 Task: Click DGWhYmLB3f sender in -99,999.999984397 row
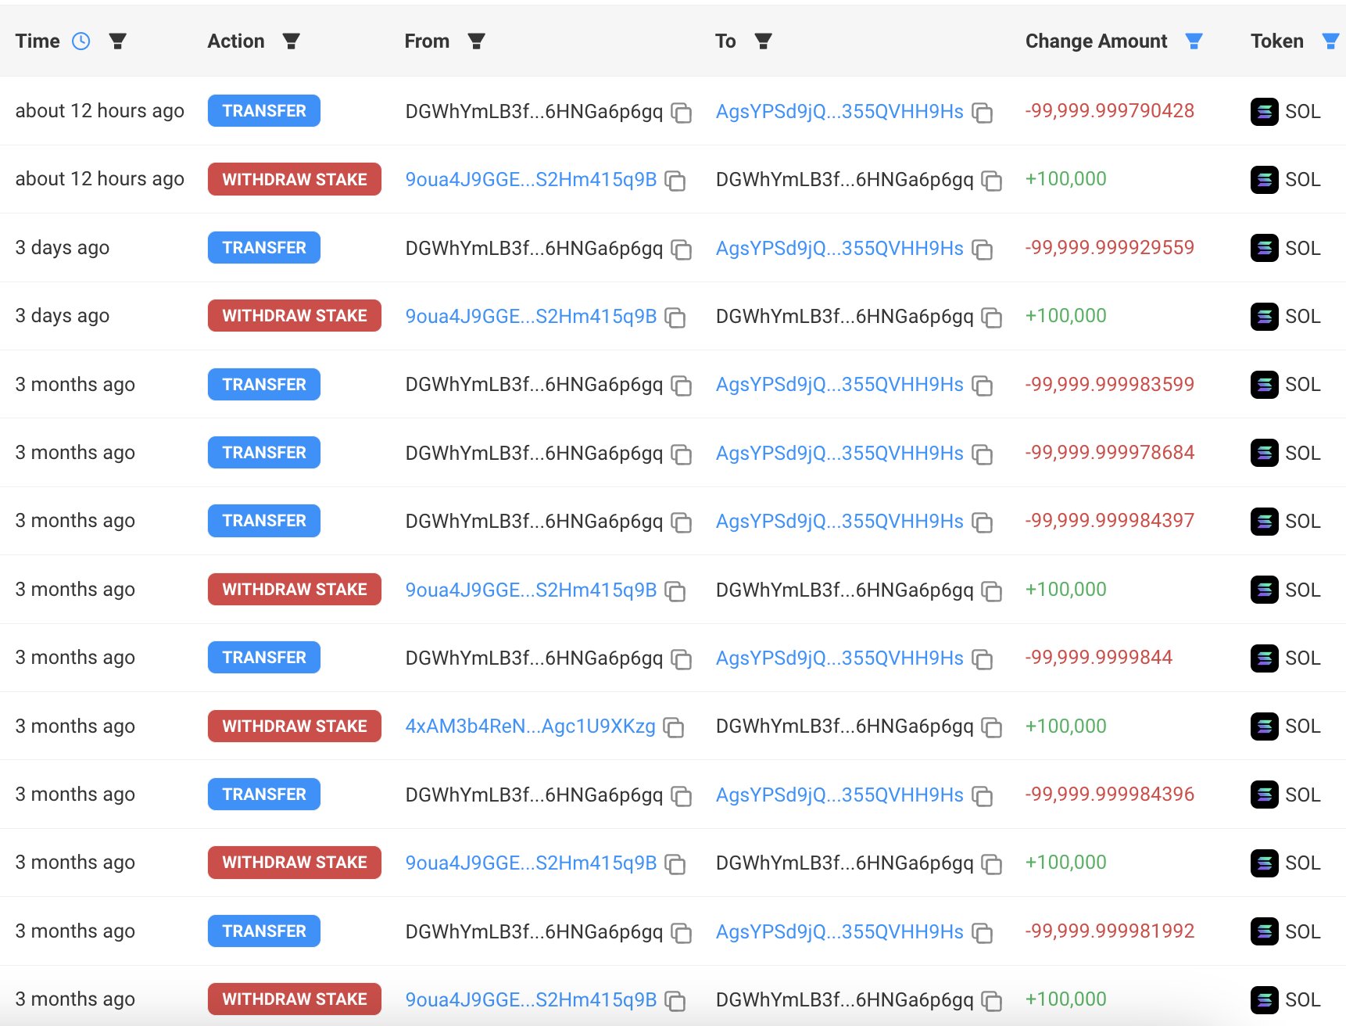(534, 522)
